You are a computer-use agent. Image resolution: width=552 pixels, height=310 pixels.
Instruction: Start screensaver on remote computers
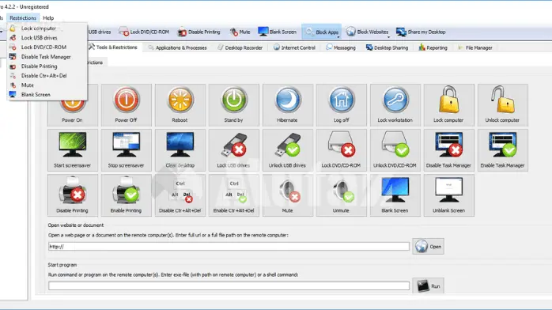click(73, 150)
